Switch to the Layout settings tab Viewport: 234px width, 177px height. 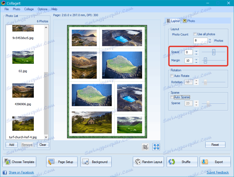click(173, 21)
